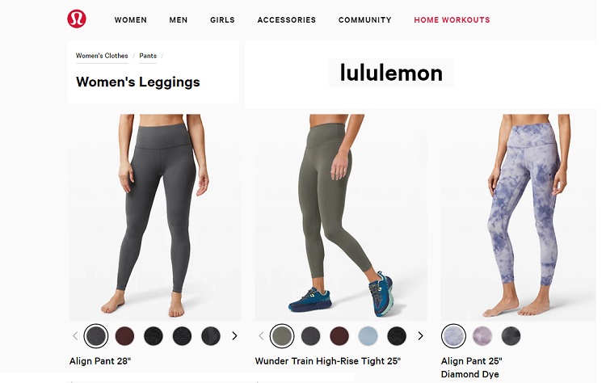View the Align Pant 25" Diamond Dye photo
Viewport: 606px width, 383px height.
518,217
